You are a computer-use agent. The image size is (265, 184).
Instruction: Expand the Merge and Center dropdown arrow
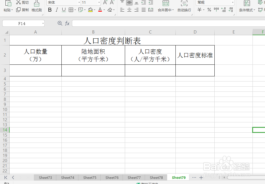173,10
